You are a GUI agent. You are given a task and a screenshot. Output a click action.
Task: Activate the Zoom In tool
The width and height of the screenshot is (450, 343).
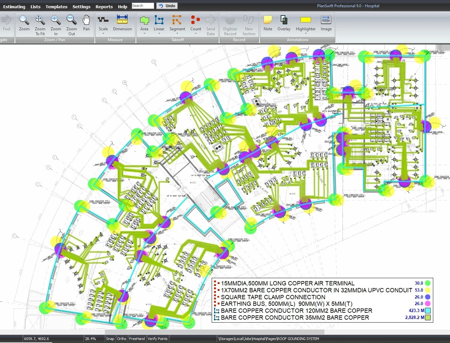(x=56, y=25)
